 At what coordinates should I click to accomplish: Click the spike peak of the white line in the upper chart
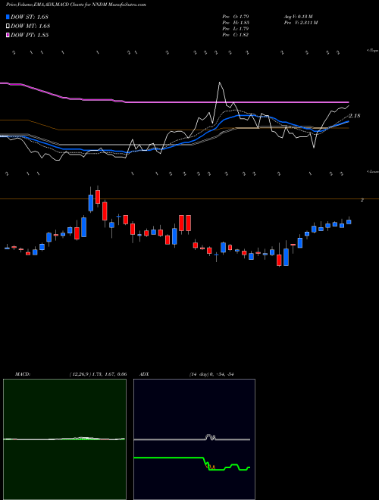(220, 83)
